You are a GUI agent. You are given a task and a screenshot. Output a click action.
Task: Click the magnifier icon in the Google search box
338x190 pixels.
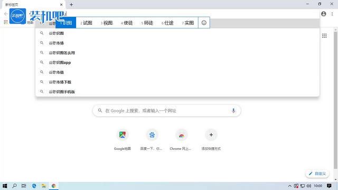click(100, 110)
